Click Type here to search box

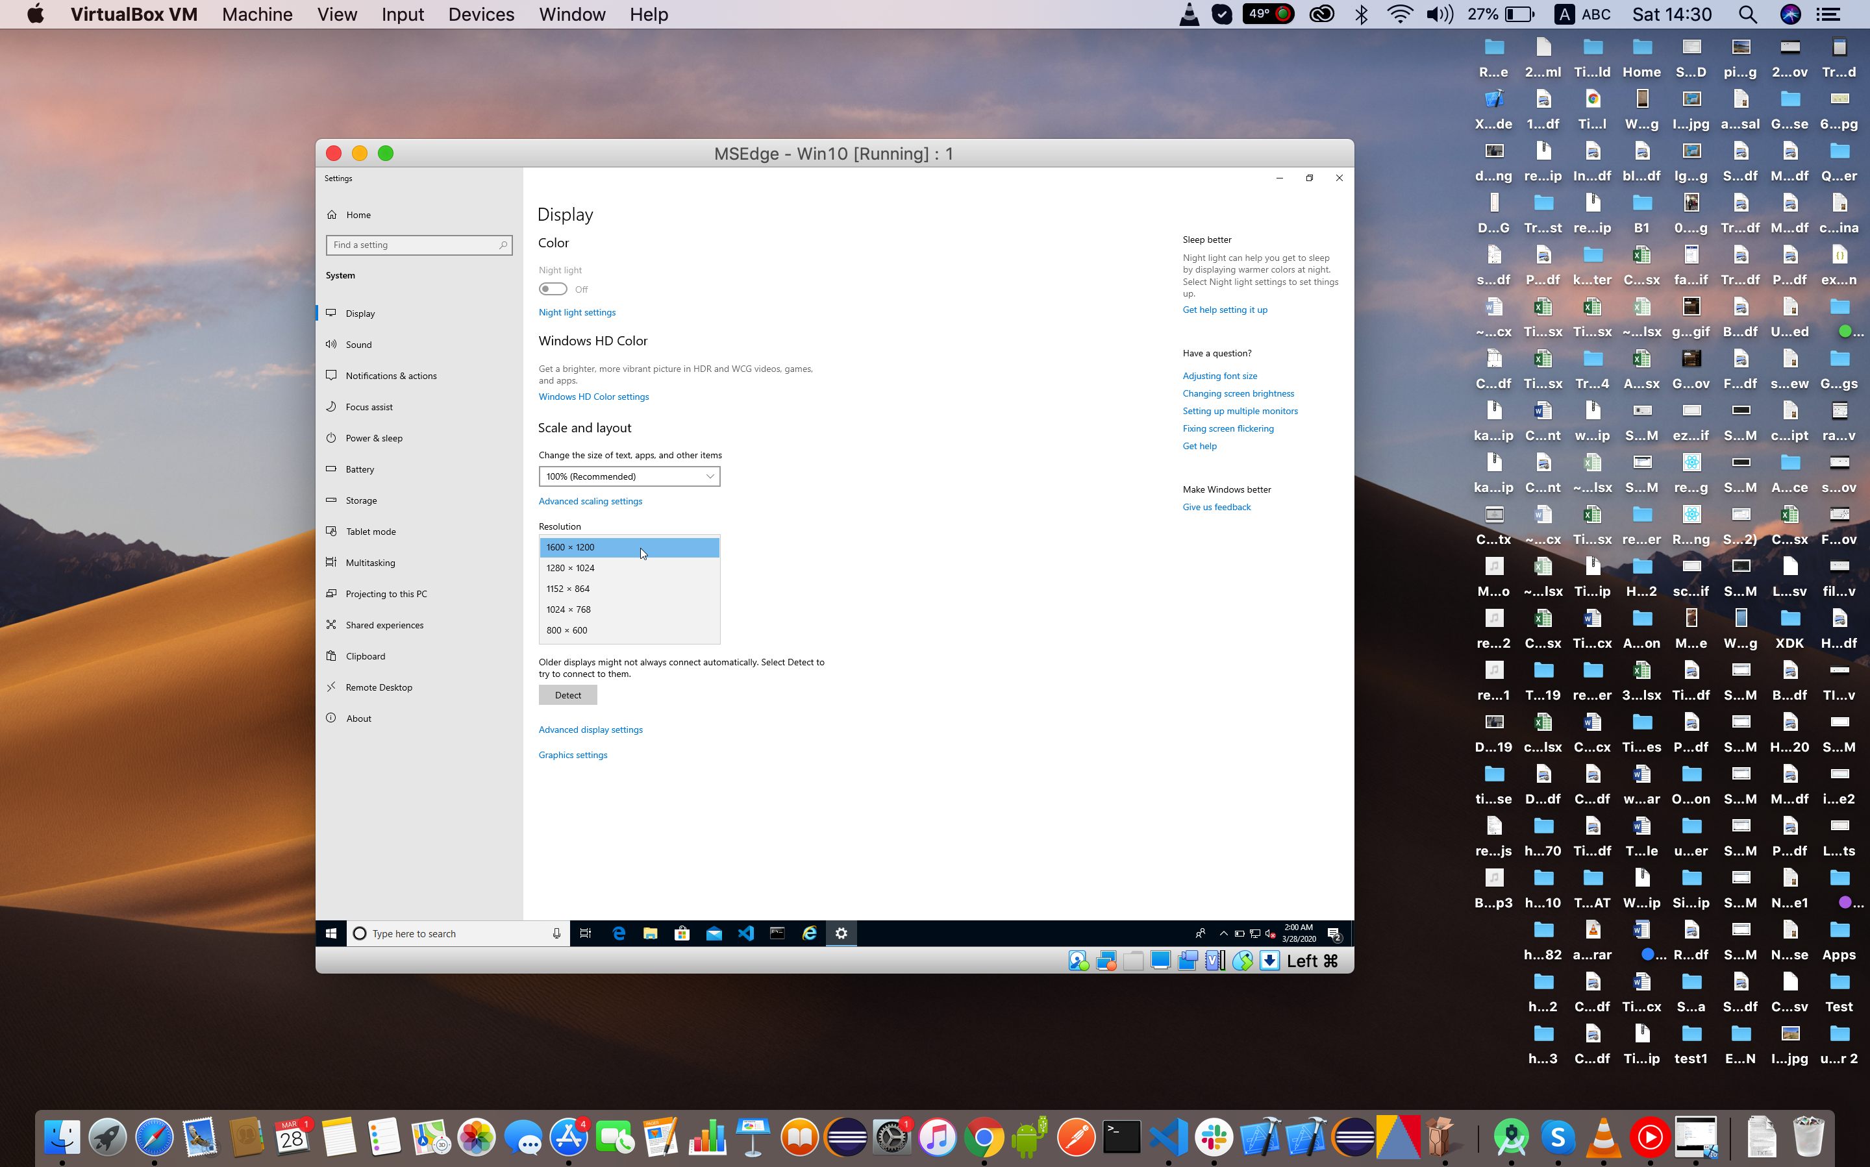pos(458,933)
